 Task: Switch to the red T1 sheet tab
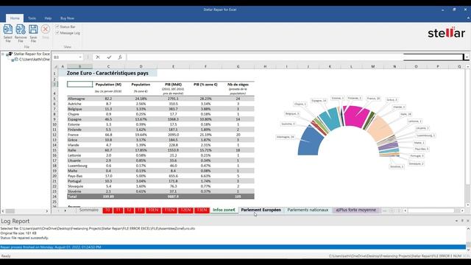[x=118, y=210]
